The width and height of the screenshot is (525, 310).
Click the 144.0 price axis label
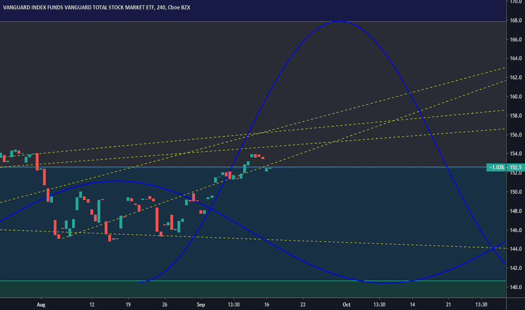(x=515, y=249)
